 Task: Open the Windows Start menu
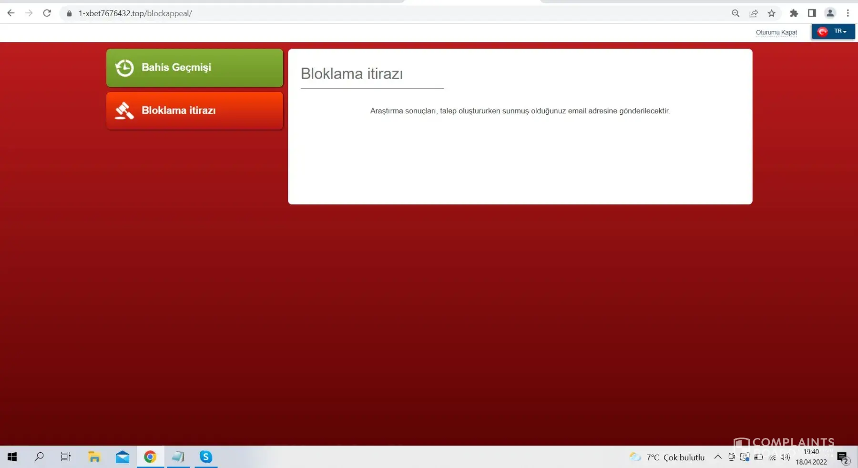[x=12, y=457]
